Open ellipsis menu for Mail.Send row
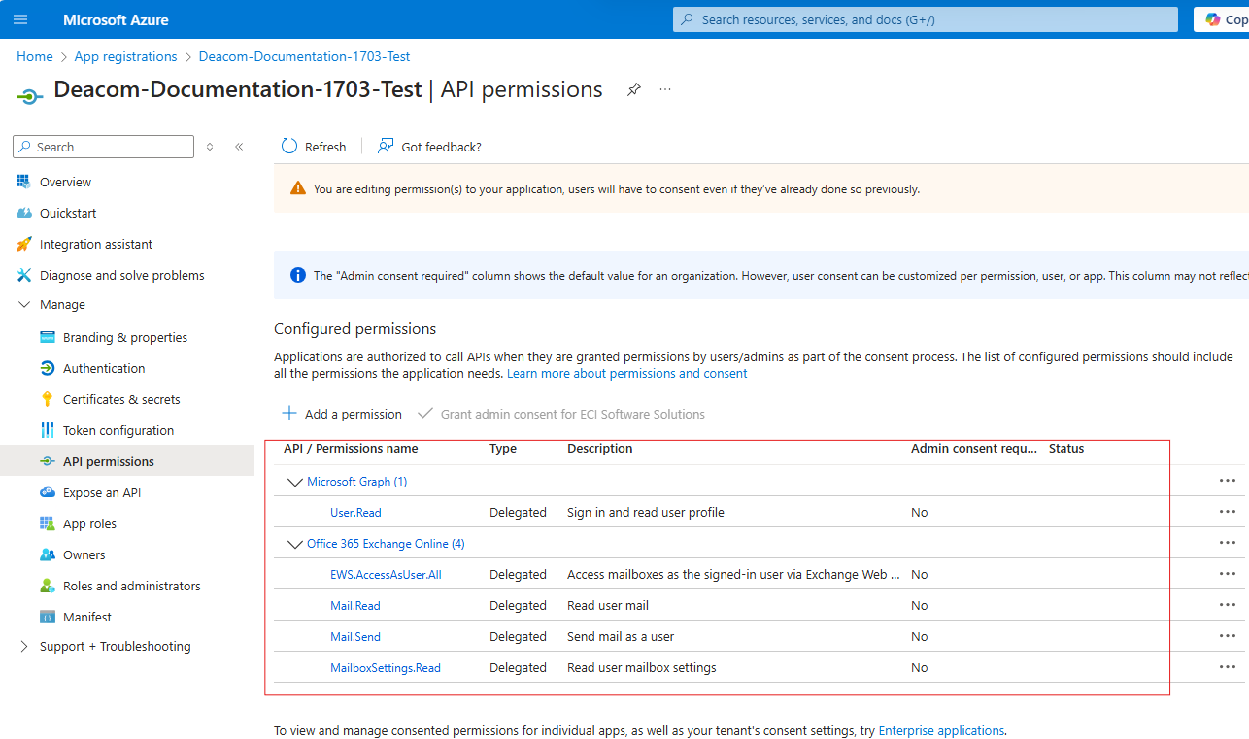This screenshot has height=739, width=1249. 1228,636
